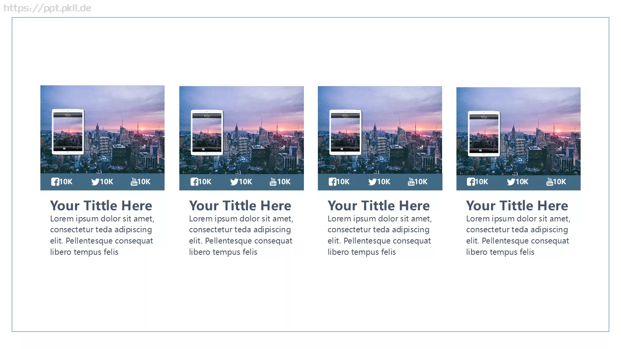Select the first card's 'Your Tittle Here' heading

[101, 206]
